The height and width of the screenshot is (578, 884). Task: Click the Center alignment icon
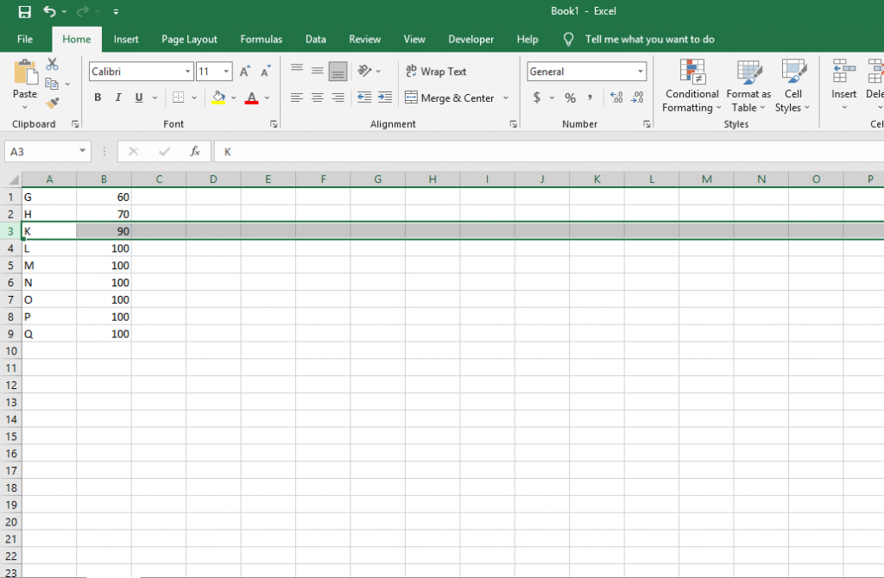coord(316,97)
